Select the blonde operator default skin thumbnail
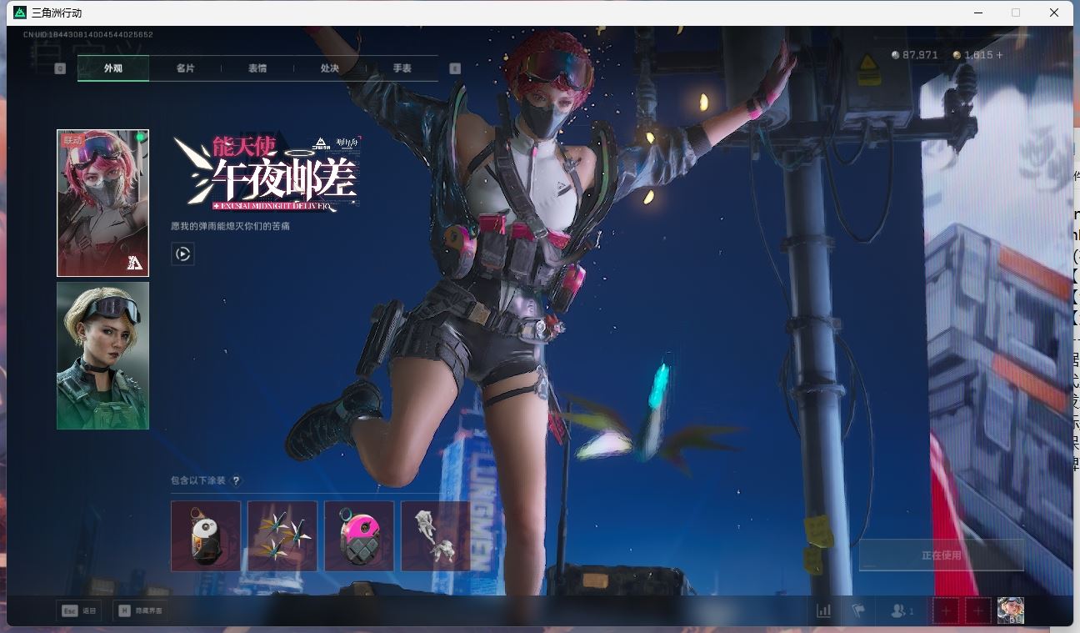The width and height of the screenshot is (1080, 633). [102, 355]
